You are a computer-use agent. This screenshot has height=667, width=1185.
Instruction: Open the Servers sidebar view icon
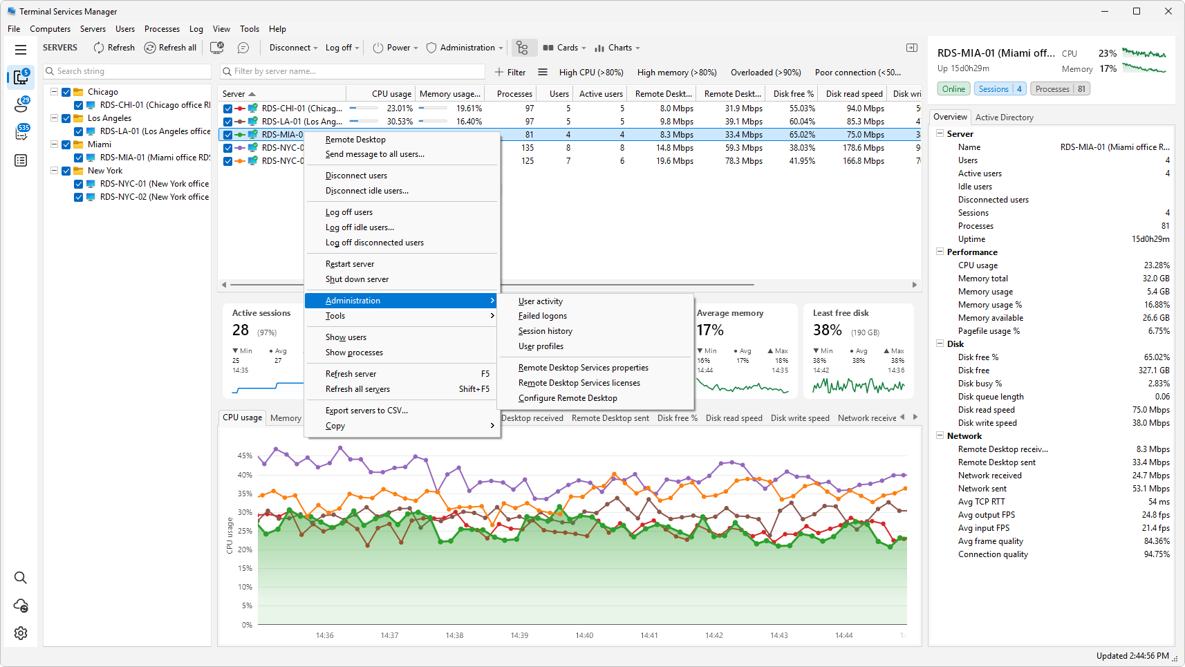[x=21, y=77]
